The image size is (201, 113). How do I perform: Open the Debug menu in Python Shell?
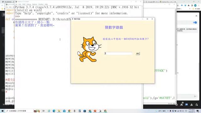coord(29,4)
